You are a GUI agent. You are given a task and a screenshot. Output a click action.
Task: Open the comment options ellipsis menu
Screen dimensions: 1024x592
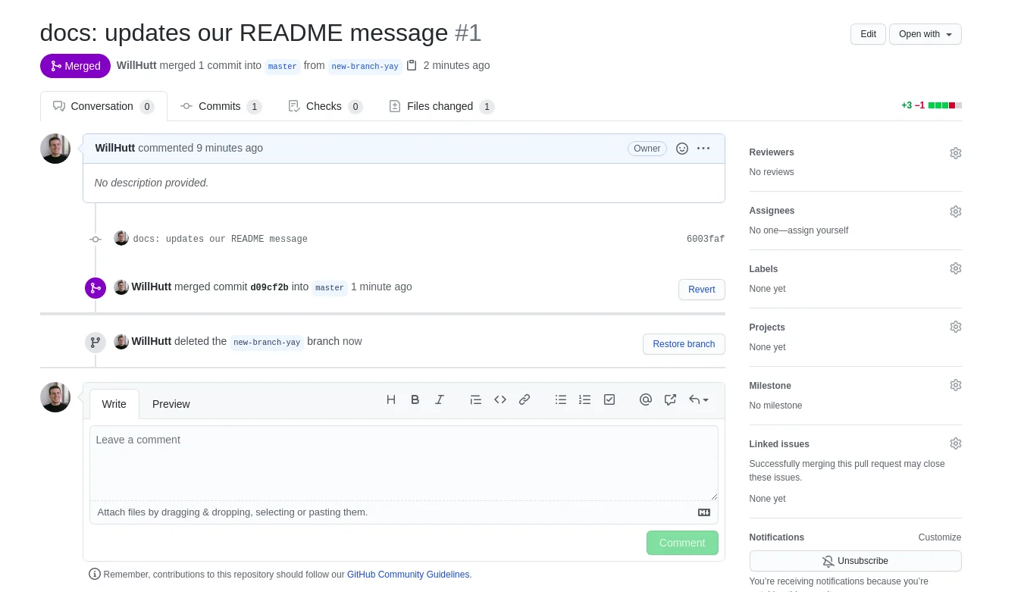[x=703, y=149]
